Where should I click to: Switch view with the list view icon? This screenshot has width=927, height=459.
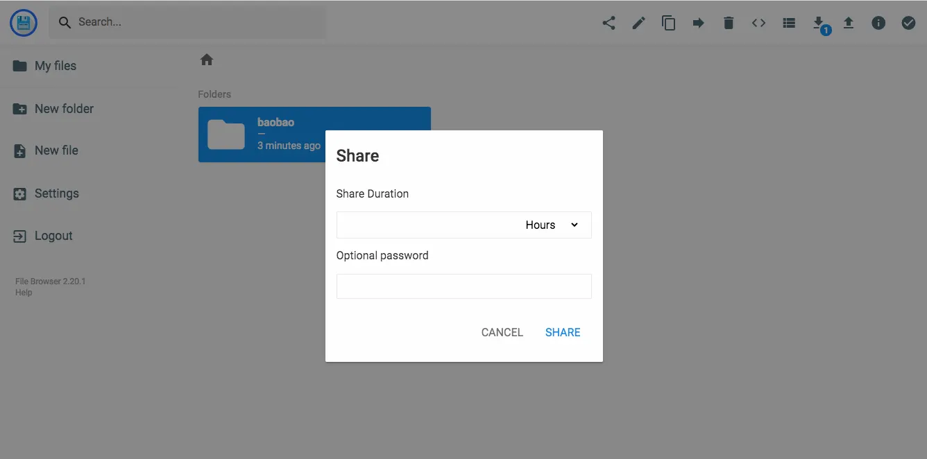788,23
